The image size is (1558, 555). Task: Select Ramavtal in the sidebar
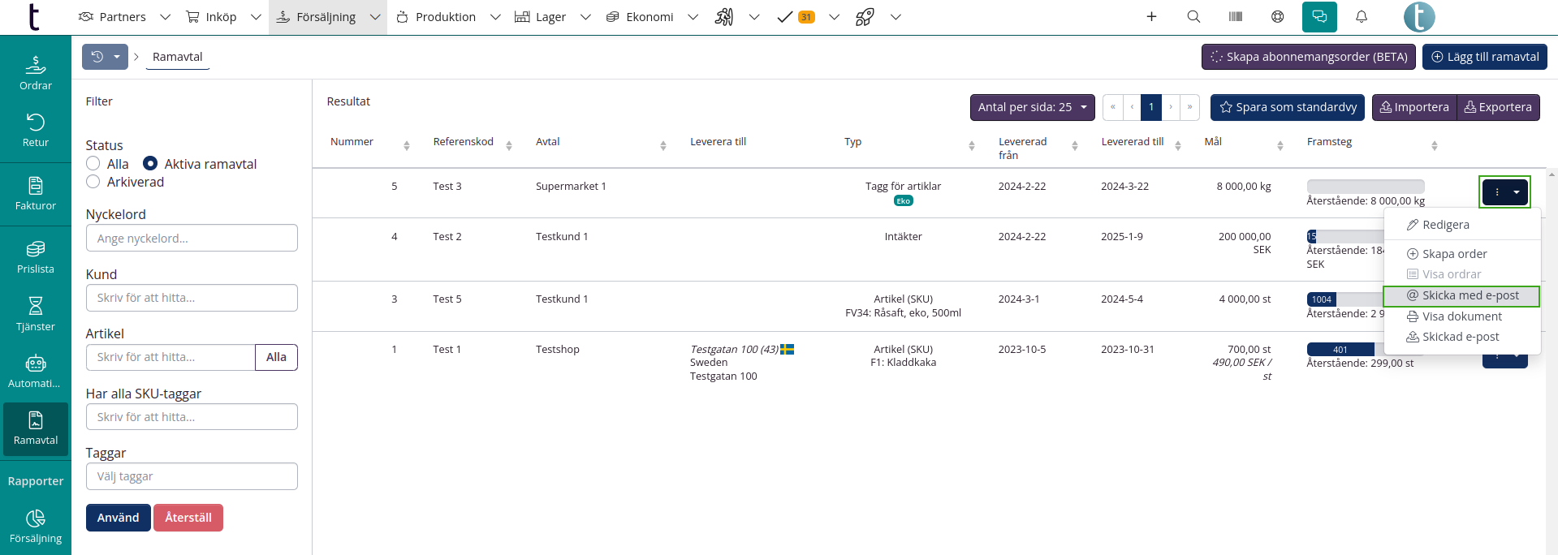(x=36, y=428)
